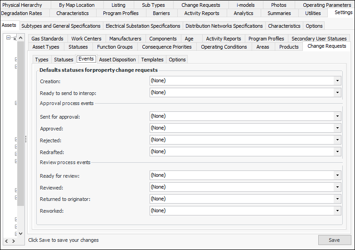Open the Templates tab
This screenshot has width=355, height=250.
click(152, 60)
